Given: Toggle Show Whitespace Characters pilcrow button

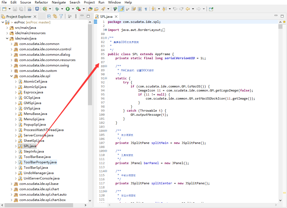Looking at the screenshot, I should tap(146, 9).
